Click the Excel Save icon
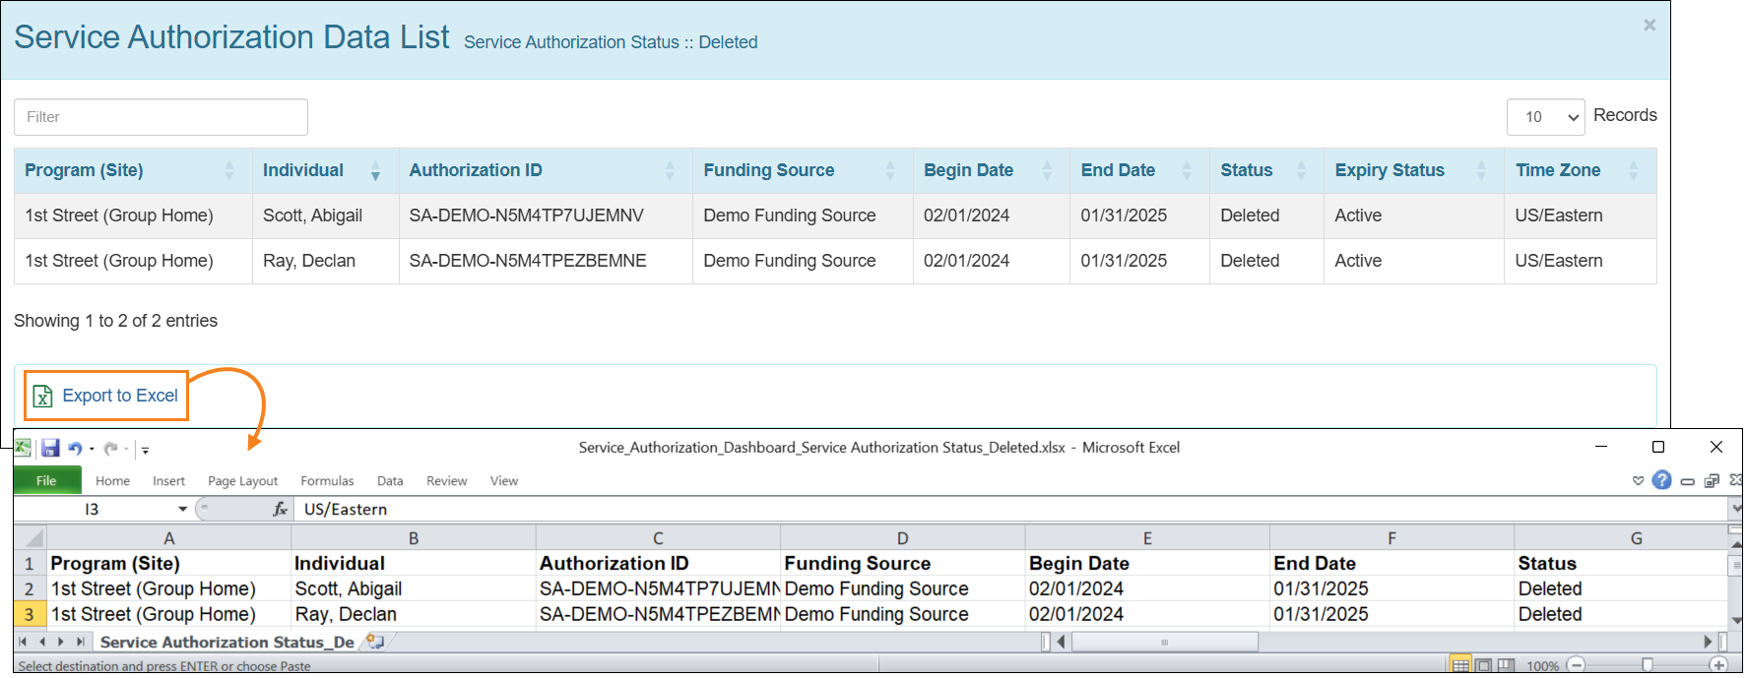This screenshot has width=1747, height=678. pos(50,449)
